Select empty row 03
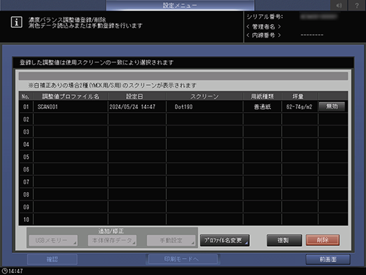Viewport: 366px width, 275px height. coord(183,132)
